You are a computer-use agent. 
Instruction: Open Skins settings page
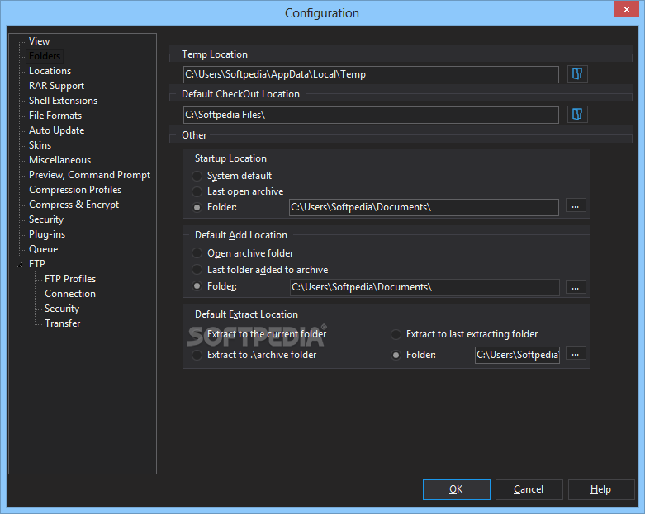40,145
